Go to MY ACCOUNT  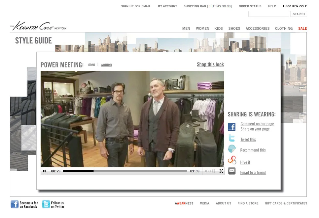[x=167, y=6]
